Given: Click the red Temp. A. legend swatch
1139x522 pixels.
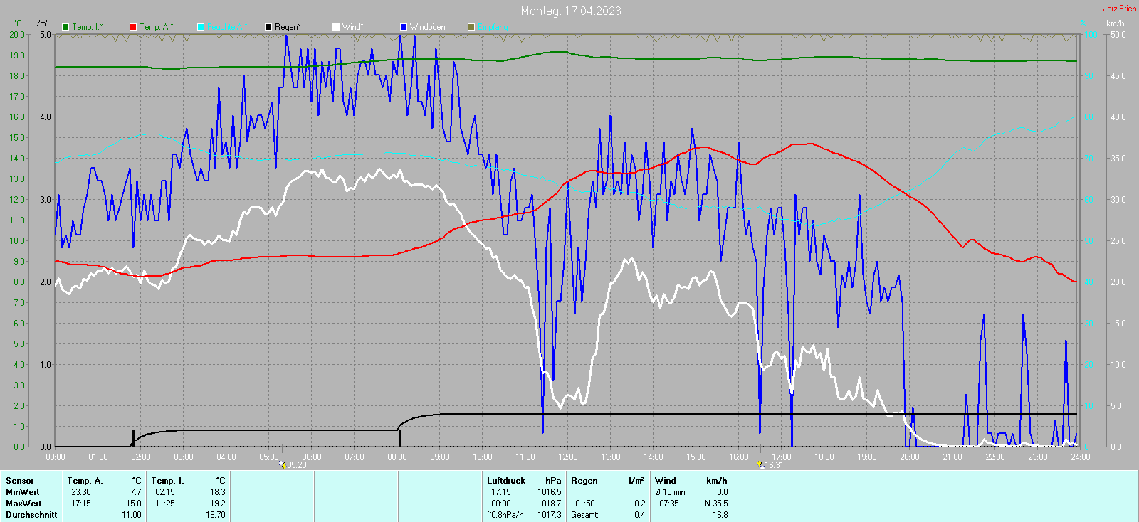Looking at the screenshot, I should [133, 27].
